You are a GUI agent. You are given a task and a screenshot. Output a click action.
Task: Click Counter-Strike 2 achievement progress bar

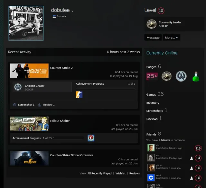point(105,88)
